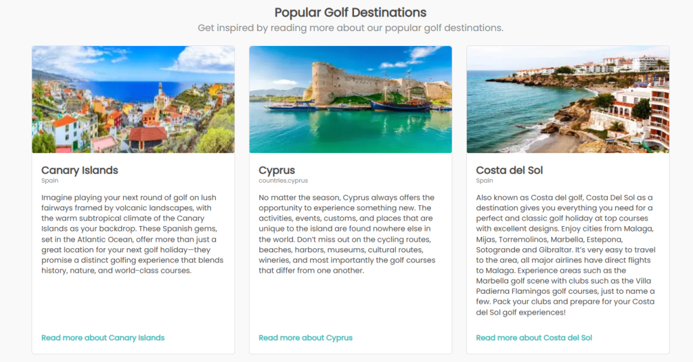Viewport: 693px width, 362px height.
Task: Click the Cyprus card title
Action: (x=277, y=170)
